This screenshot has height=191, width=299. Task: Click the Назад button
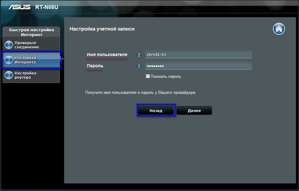[x=156, y=110]
